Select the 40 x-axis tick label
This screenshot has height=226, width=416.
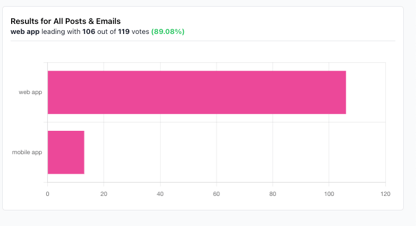(160, 194)
